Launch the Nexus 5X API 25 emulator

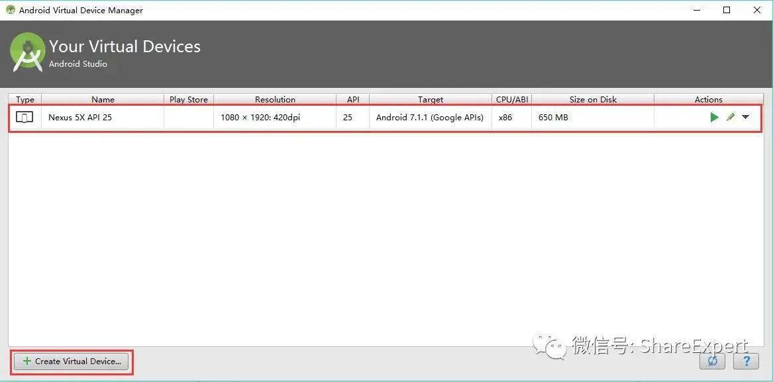point(714,118)
